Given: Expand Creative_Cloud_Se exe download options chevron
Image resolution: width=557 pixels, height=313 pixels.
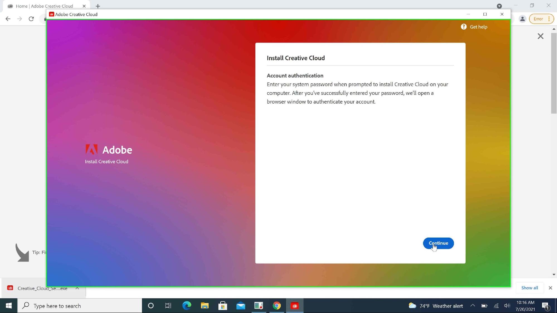Looking at the screenshot, I should point(77,288).
